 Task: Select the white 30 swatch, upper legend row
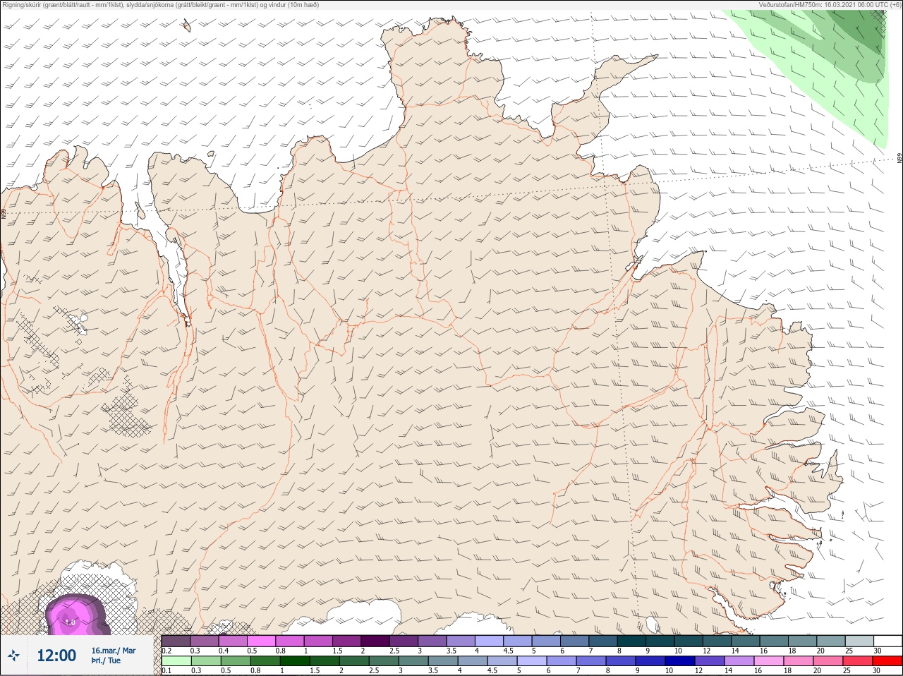tap(888, 641)
